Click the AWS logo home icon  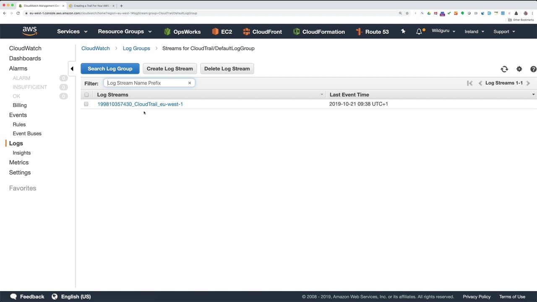(x=30, y=31)
